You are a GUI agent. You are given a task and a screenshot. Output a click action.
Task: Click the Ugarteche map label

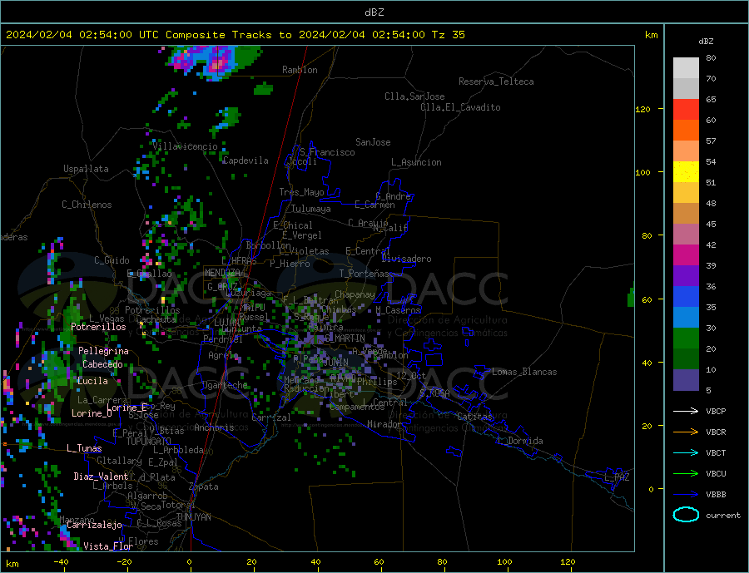(x=225, y=385)
